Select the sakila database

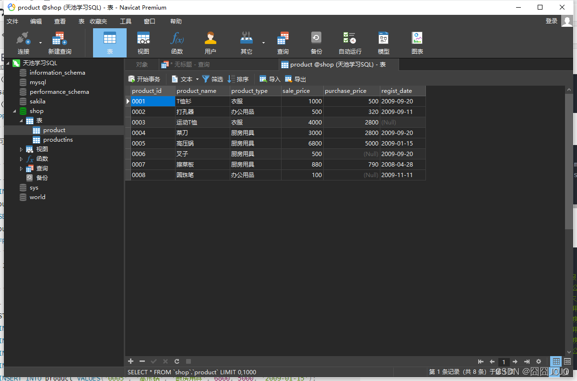point(37,101)
